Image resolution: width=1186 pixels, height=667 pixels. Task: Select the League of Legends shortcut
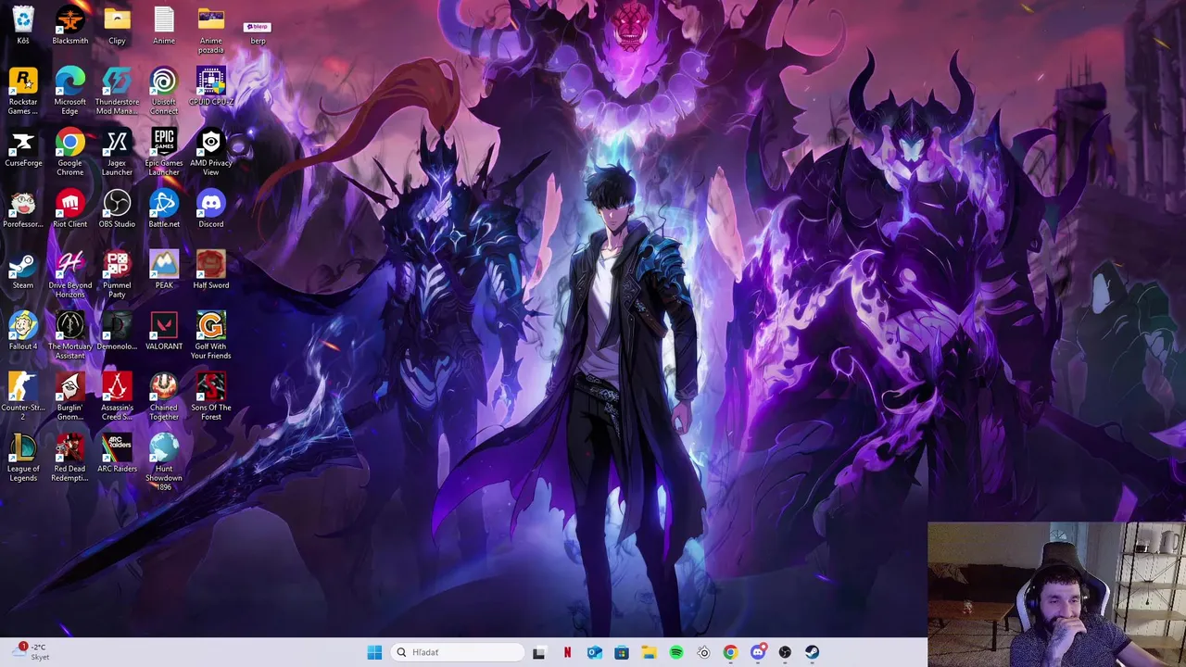[23, 458]
